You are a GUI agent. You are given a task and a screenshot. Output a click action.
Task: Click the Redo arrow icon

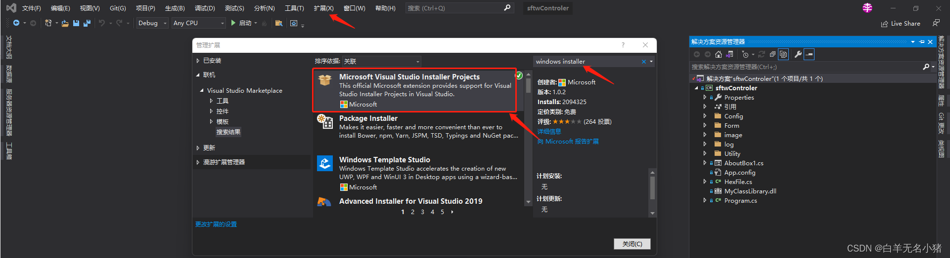pos(119,23)
